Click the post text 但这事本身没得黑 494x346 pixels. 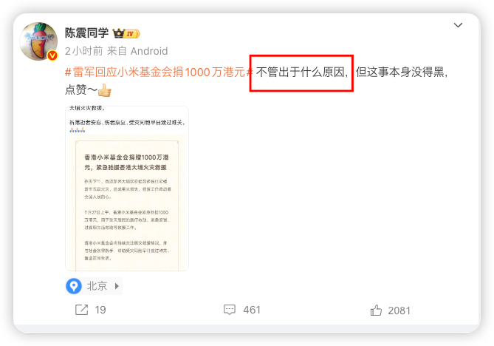coord(400,72)
